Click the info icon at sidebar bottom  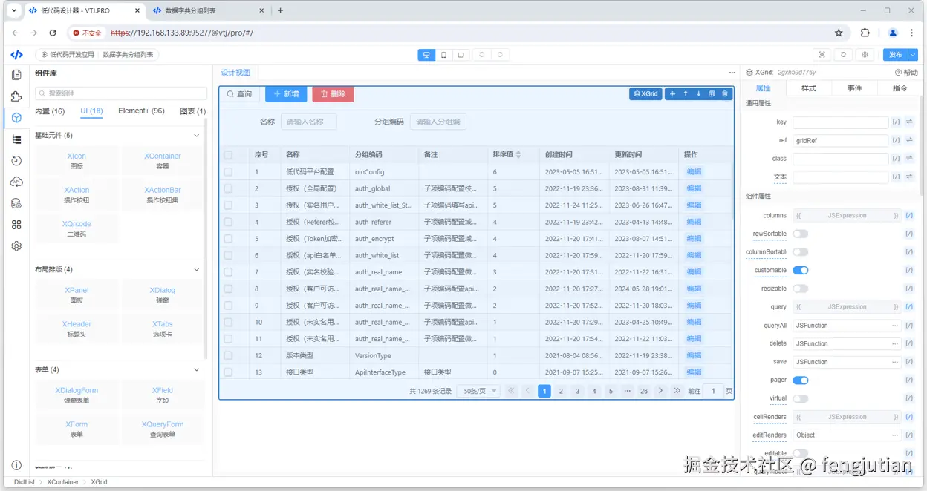tap(16, 465)
